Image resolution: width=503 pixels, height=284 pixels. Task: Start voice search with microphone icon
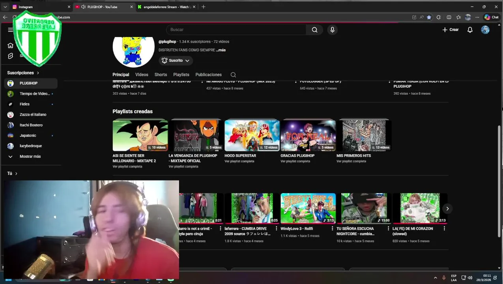click(x=332, y=30)
